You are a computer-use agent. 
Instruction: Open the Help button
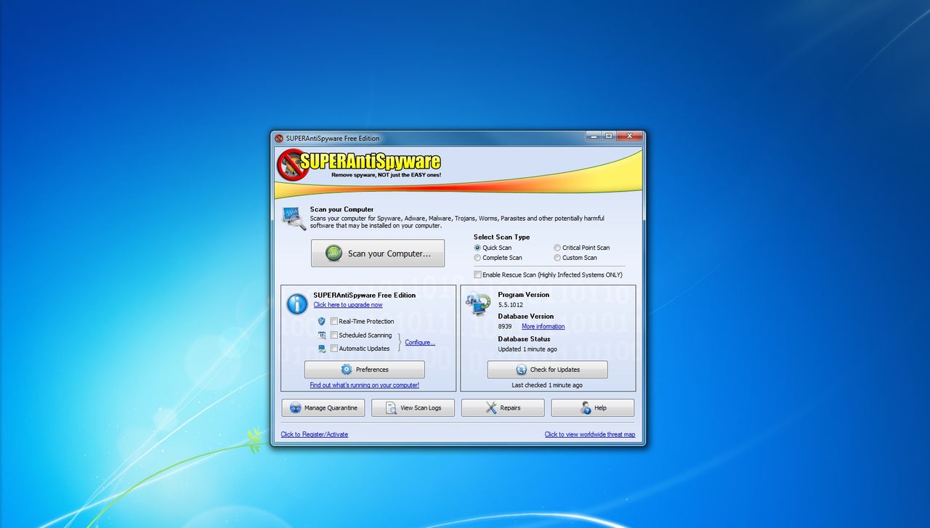pyautogui.click(x=593, y=407)
